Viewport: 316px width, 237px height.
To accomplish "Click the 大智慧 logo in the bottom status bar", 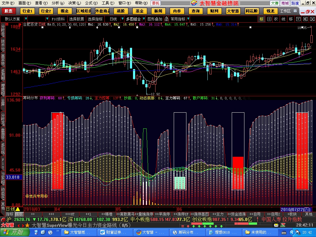I will (x=8, y=225).
